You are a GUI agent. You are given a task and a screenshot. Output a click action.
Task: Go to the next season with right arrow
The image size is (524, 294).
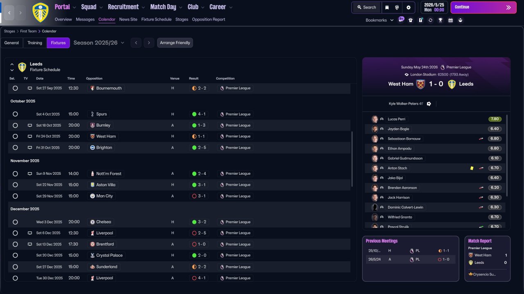tap(149, 43)
